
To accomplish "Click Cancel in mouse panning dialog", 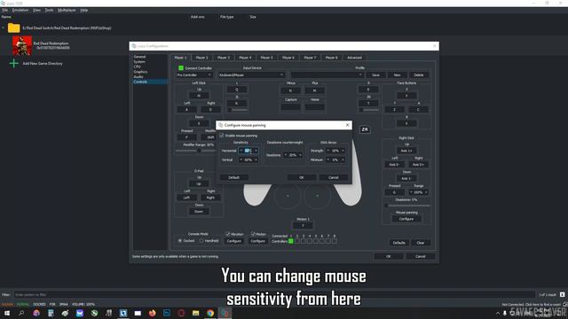I will pyautogui.click(x=334, y=177).
